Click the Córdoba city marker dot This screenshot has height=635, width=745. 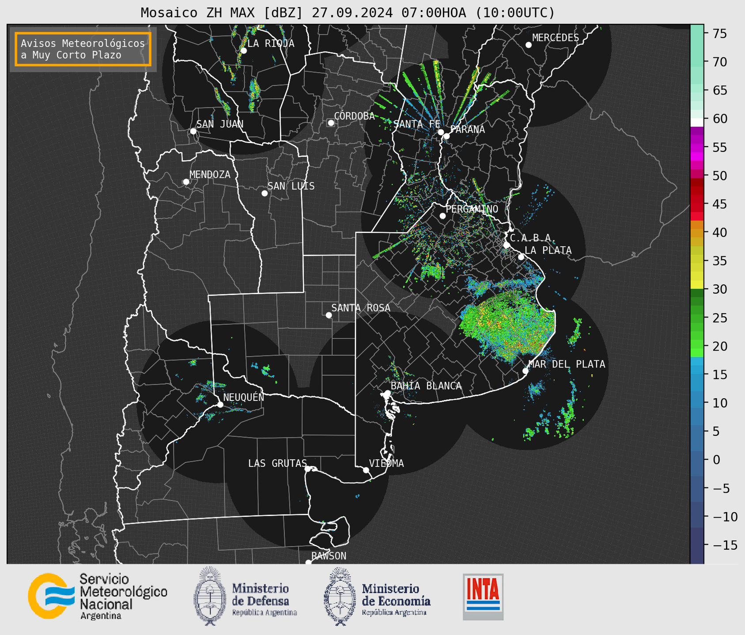point(331,123)
